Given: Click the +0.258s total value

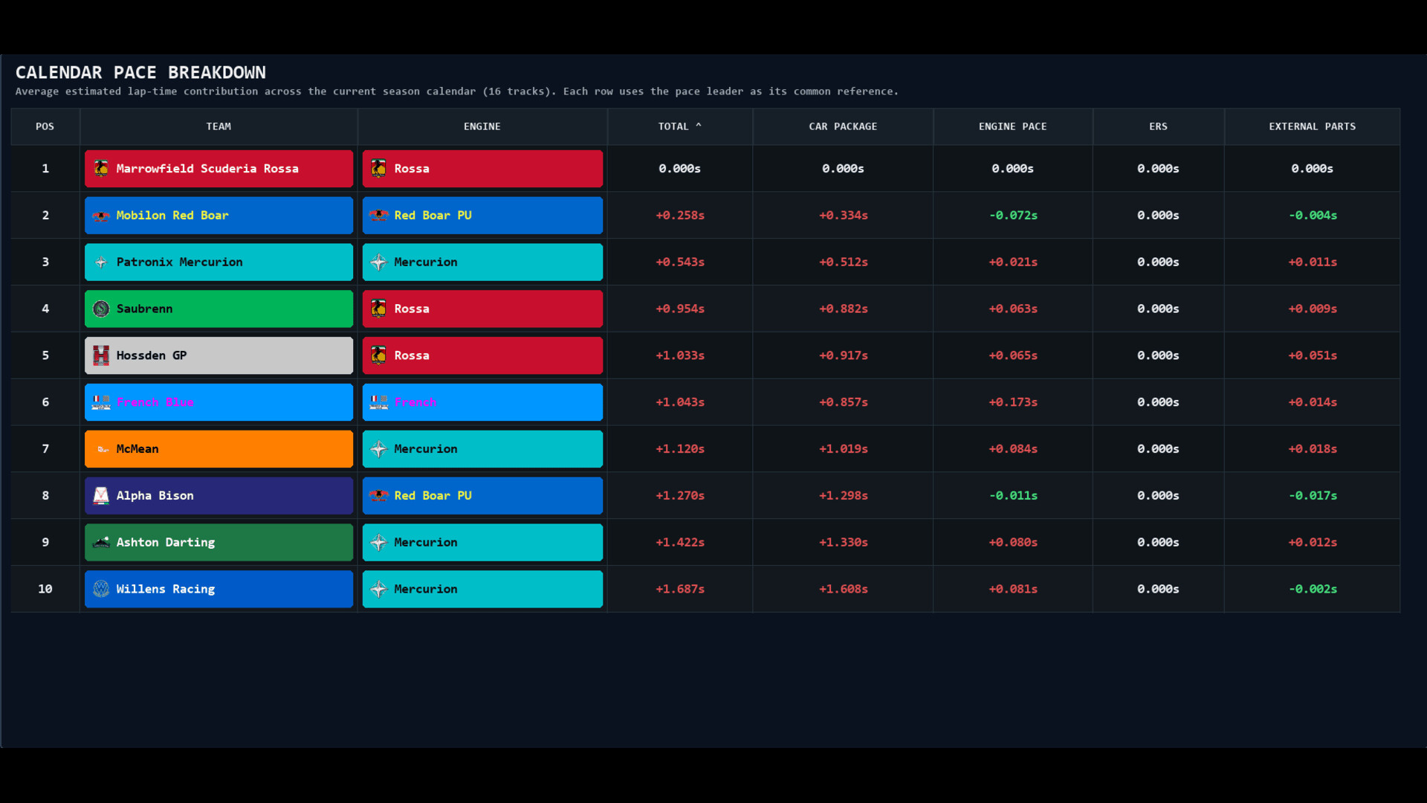Looking at the screenshot, I should 680,216.
